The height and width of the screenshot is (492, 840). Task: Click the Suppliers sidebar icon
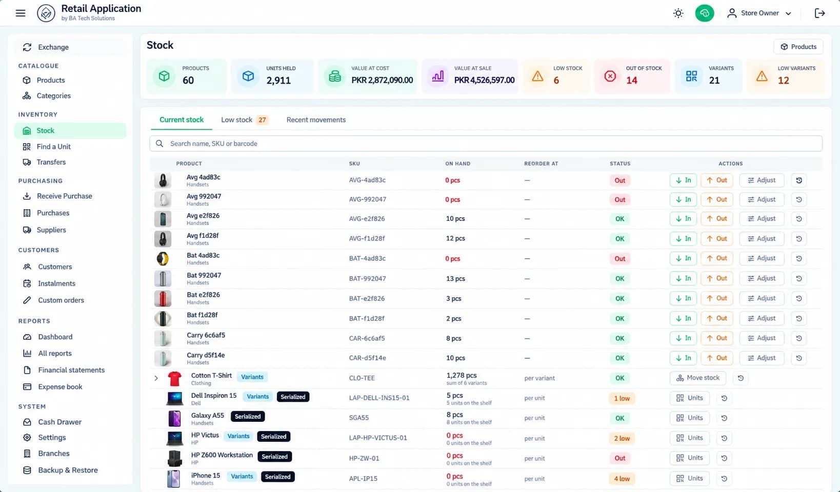pyautogui.click(x=27, y=230)
